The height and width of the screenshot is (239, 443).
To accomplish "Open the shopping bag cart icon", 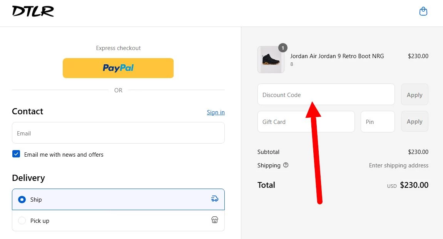I will 423,12.
